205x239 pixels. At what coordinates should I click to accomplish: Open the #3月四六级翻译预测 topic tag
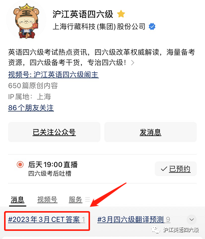pos(134,220)
